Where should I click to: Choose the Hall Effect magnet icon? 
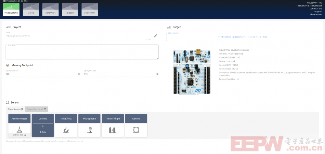click(66, 130)
